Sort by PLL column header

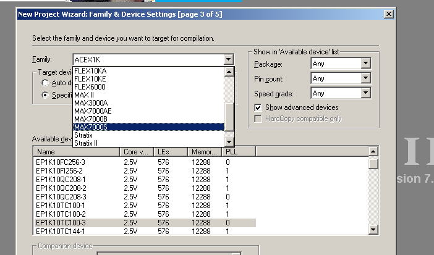[239, 152]
